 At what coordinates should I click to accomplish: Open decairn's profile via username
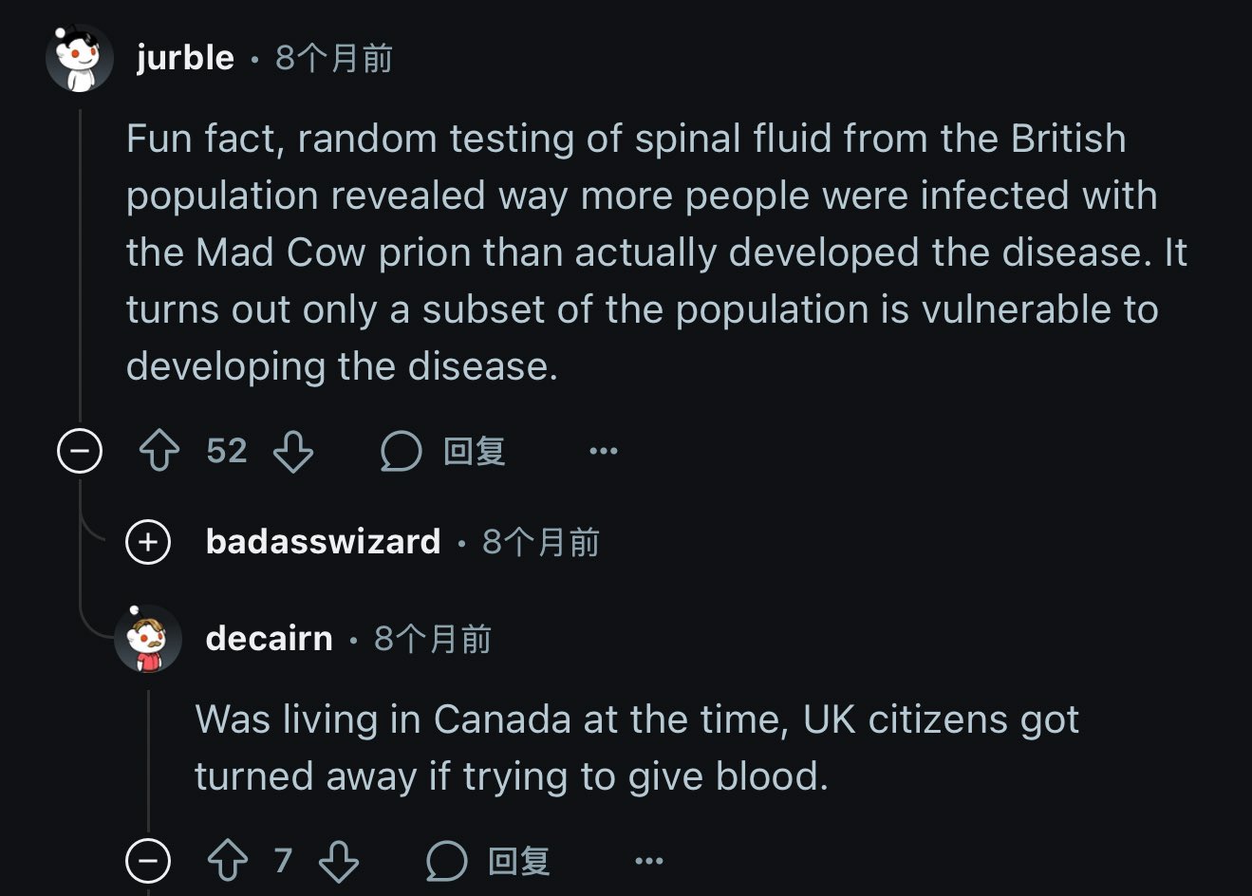(x=270, y=639)
